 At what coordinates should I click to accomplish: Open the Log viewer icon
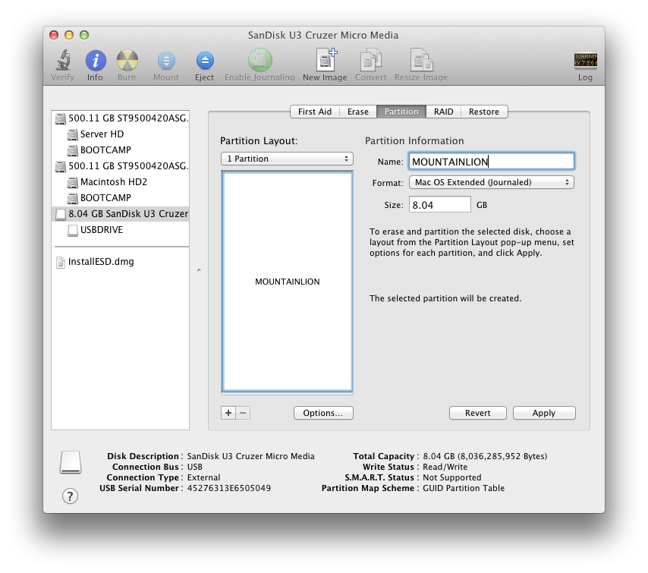pos(585,61)
